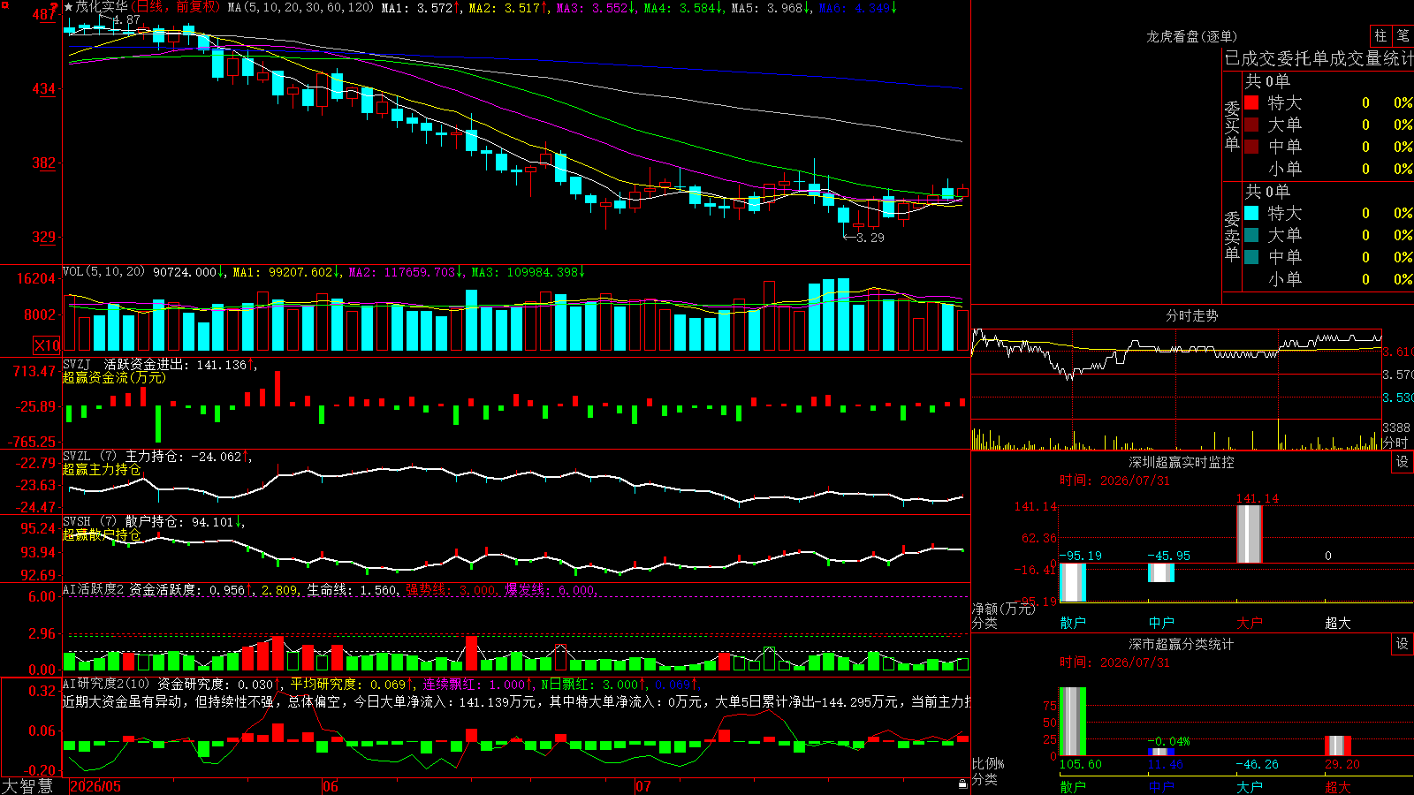Open 设 settings for 深圳超赢实时监控
The image size is (1414, 795).
tap(1403, 462)
